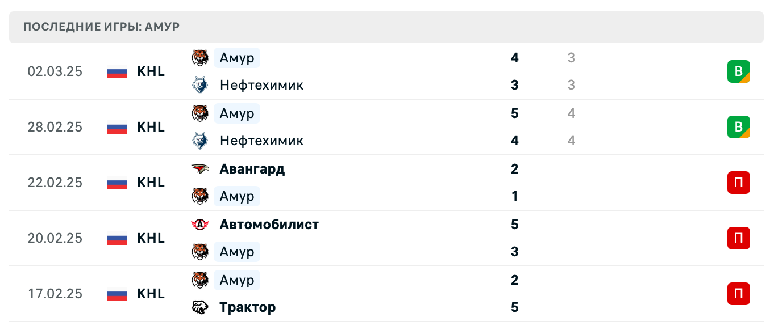
Task: Click Russian flag icon in 02.03.25 row
Action: click(117, 72)
